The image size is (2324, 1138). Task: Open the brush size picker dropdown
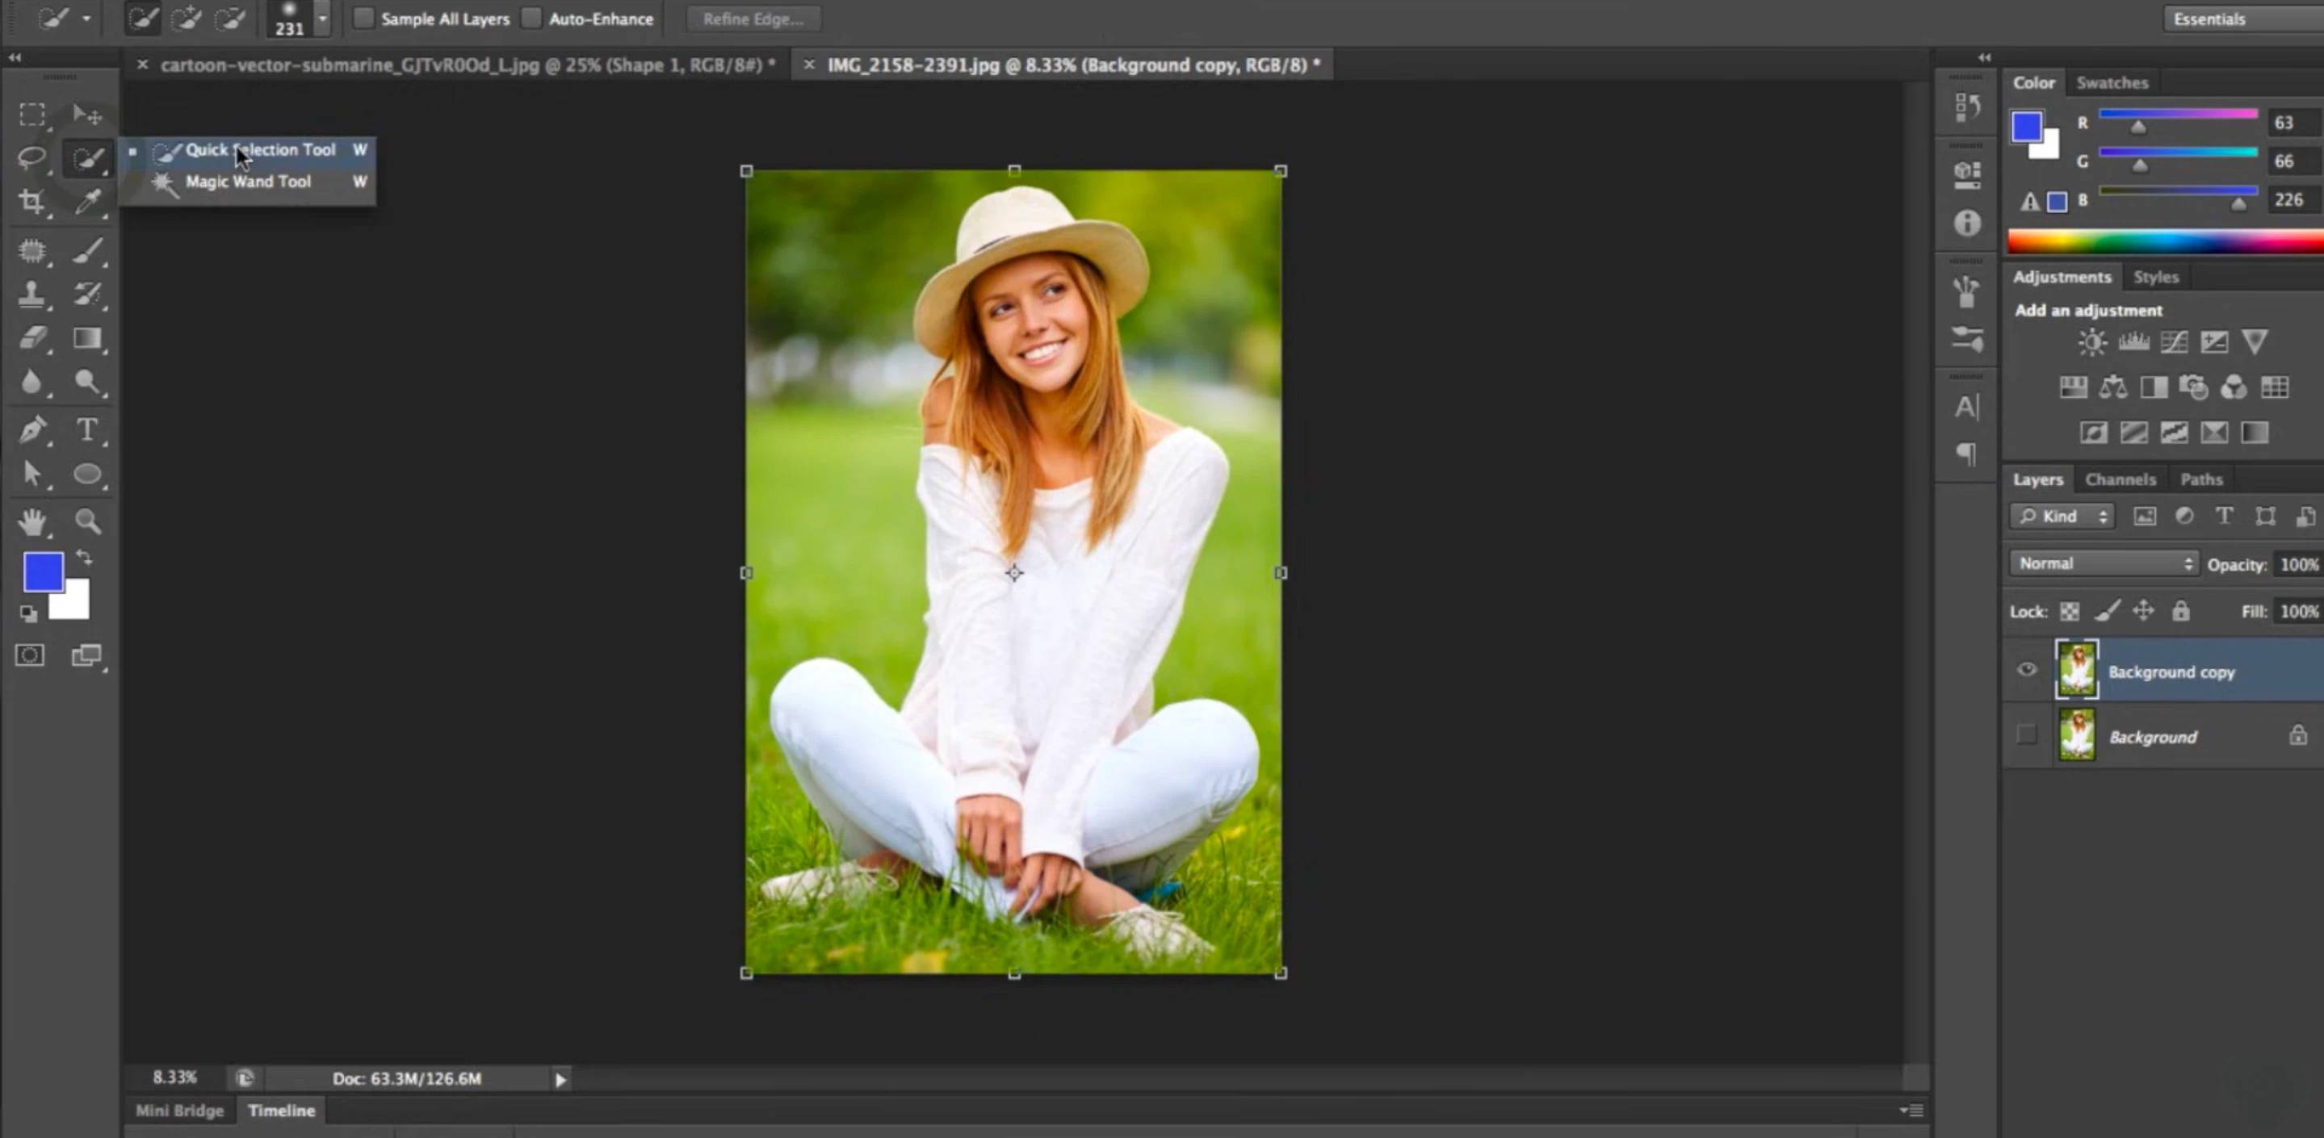click(322, 19)
